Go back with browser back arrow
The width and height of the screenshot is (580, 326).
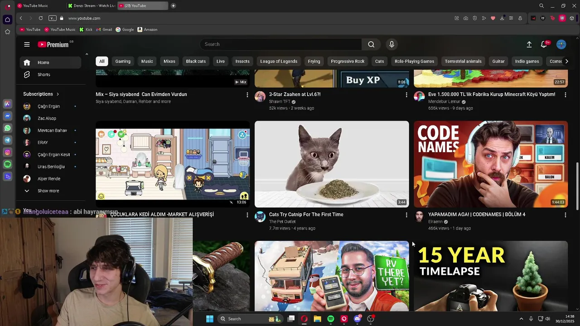click(x=21, y=18)
